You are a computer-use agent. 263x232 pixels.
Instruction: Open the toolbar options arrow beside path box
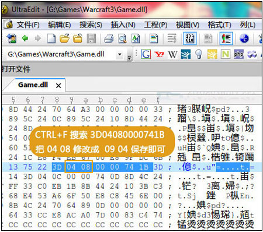[129, 58]
